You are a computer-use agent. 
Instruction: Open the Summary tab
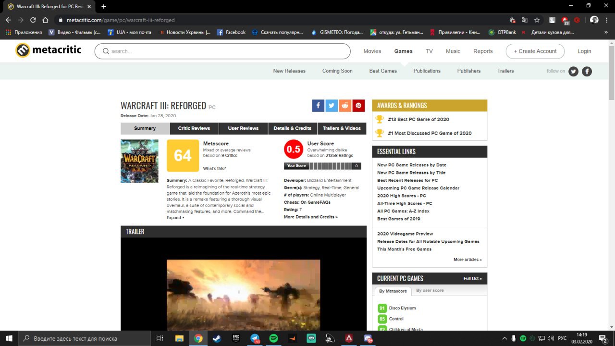145,128
